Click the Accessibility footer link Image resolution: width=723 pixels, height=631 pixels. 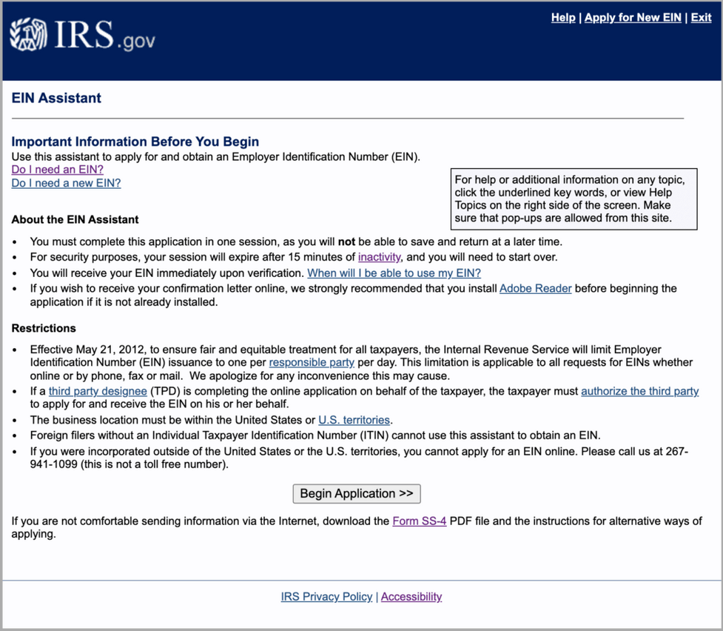click(x=411, y=596)
